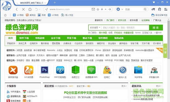Select the 单机游戏 navigation tab
The image size is (170, 102).
[40, 38]
